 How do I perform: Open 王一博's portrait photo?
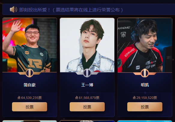[87, 45]
